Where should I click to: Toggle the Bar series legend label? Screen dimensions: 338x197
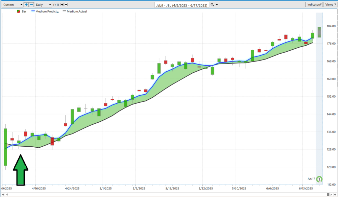pyautogui.click(x=24, y=12)
